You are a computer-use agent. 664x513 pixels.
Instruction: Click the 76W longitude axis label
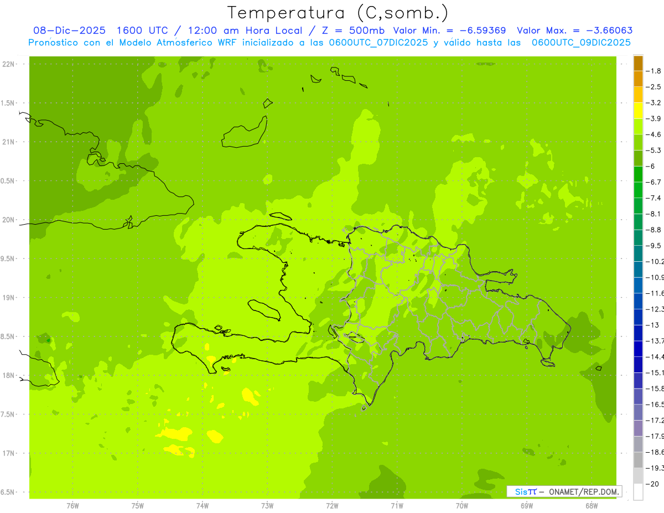coord(72,506)
